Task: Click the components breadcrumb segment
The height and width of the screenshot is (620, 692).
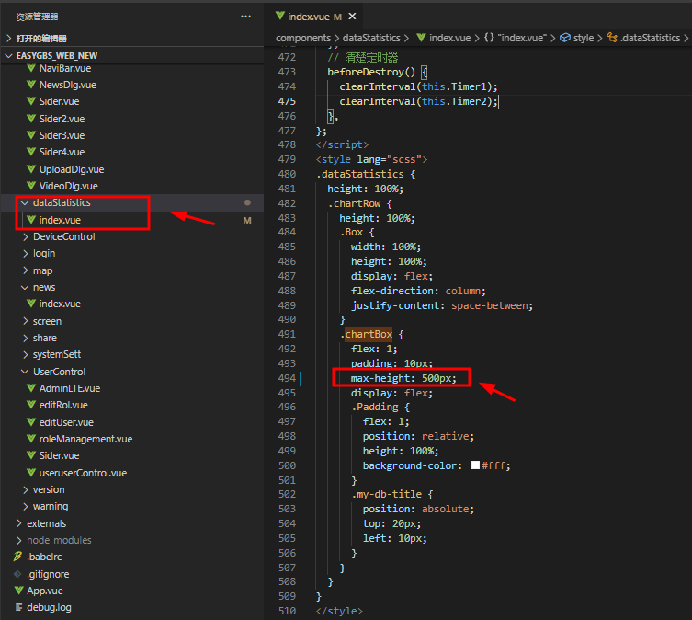Action: coord(303,38)
